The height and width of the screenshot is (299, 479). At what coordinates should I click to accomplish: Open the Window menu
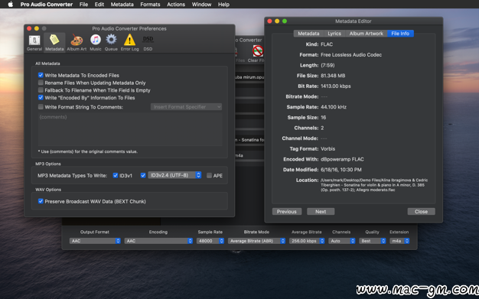point(201,5)
